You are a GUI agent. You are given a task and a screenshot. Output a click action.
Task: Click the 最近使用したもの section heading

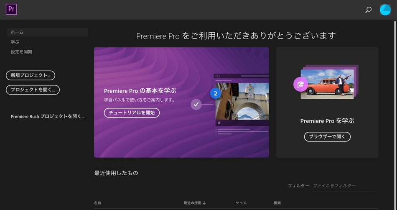(116, 173)
